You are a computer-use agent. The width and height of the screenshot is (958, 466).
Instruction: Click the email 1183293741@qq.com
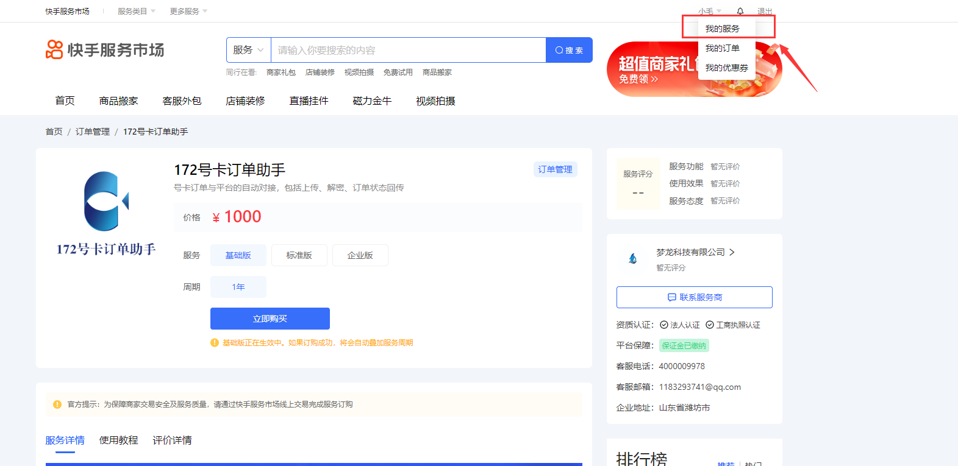point(700,387)
